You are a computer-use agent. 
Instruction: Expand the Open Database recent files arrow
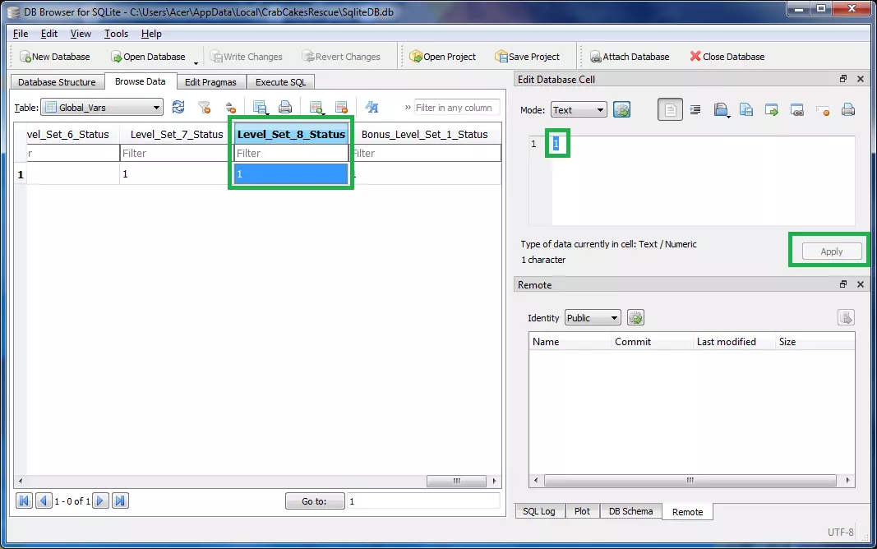coord(196,62)
